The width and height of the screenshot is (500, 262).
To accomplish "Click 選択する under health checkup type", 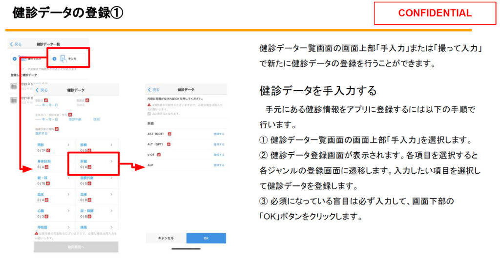I will (42, 133).
